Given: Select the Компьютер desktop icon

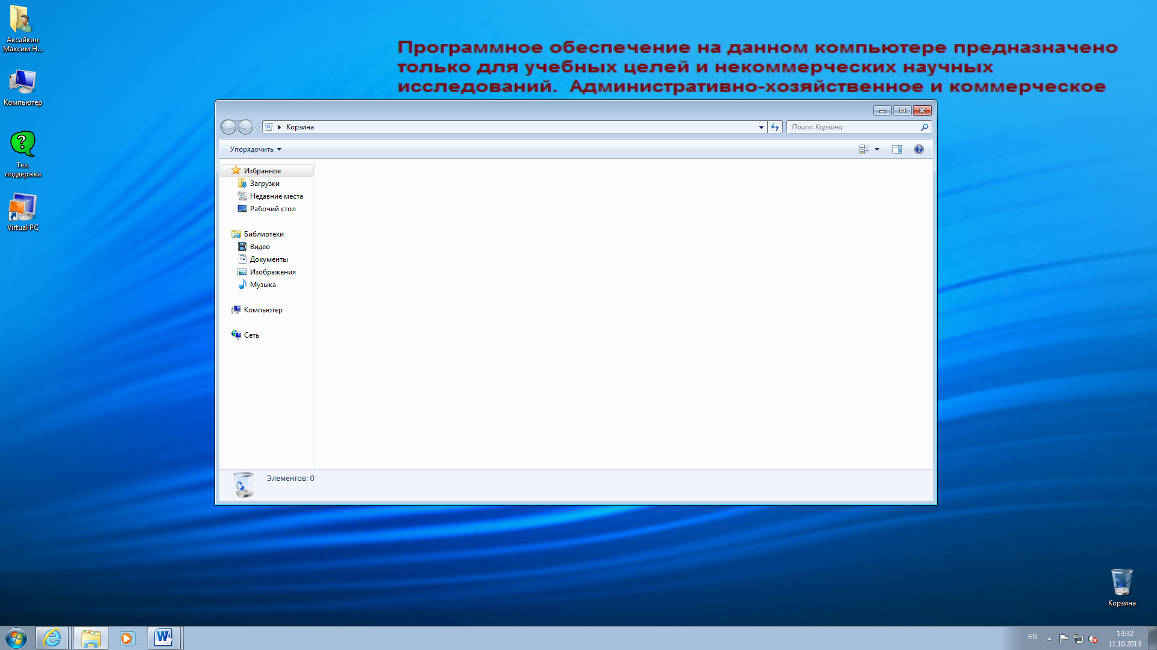Looking at the screenshot, I should [22, 88].
